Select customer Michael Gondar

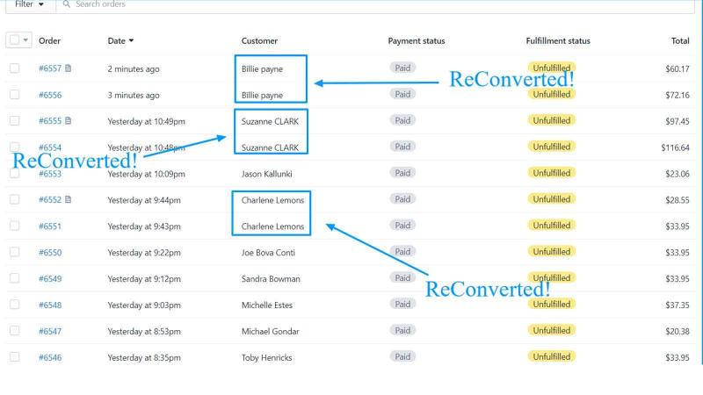pos(270,332)
